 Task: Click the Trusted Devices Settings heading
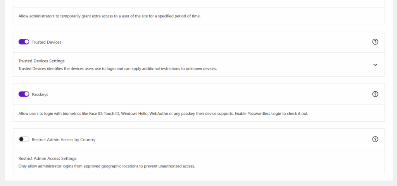click(x=41, y=61)
